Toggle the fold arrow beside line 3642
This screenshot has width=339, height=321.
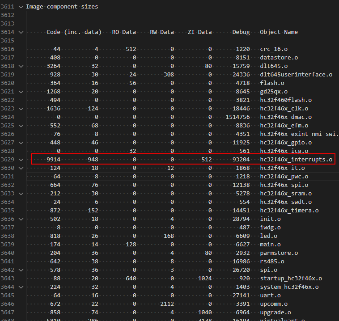21,270
